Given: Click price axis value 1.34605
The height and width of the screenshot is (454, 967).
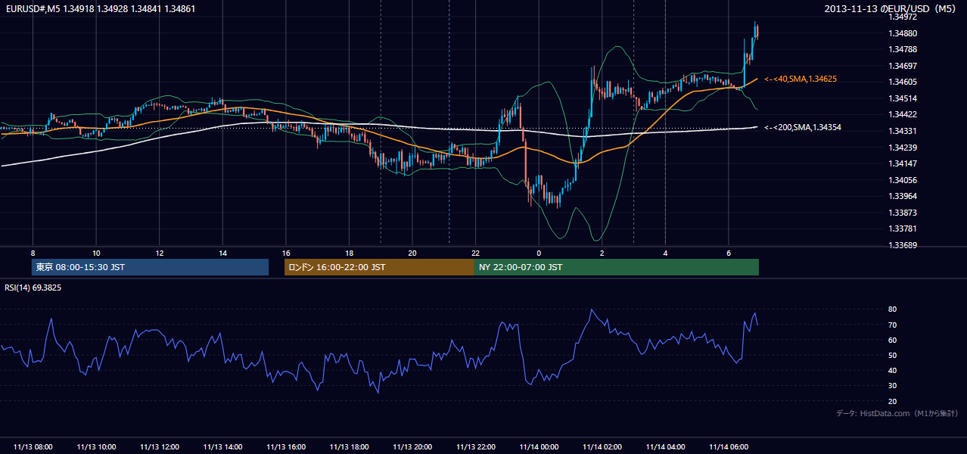Looking at the screenshot, I should tap(903, 82).
